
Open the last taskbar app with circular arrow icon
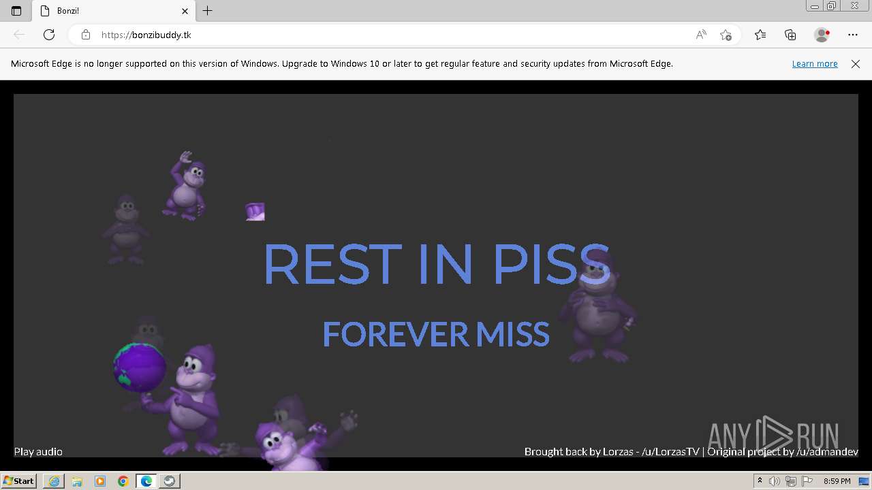tap(170, 481)
